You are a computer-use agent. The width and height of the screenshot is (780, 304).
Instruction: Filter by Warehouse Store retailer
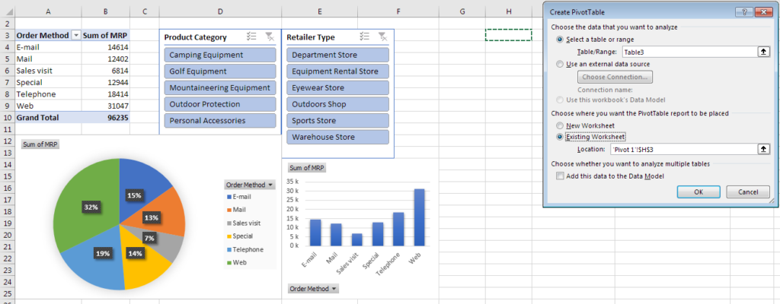(x=337, y=137)
